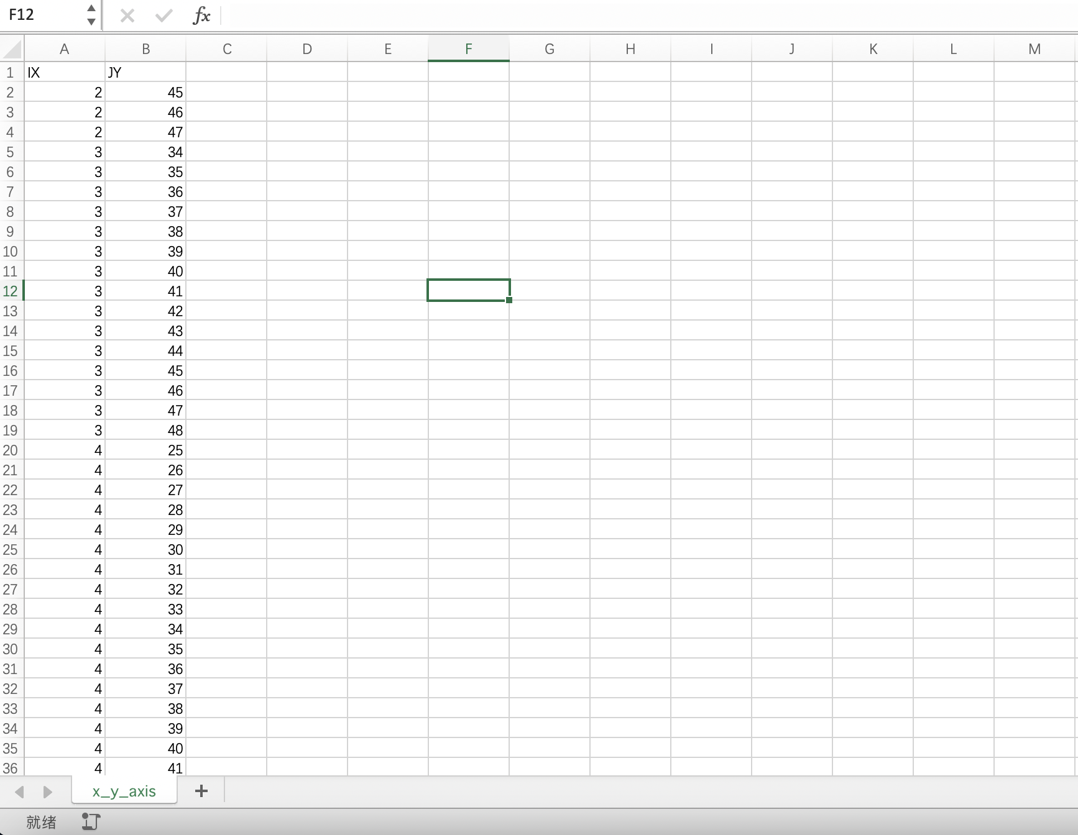The width and height of the screenshot is (1078, 835).
Task: Select column I header
Action: (711, 49)
